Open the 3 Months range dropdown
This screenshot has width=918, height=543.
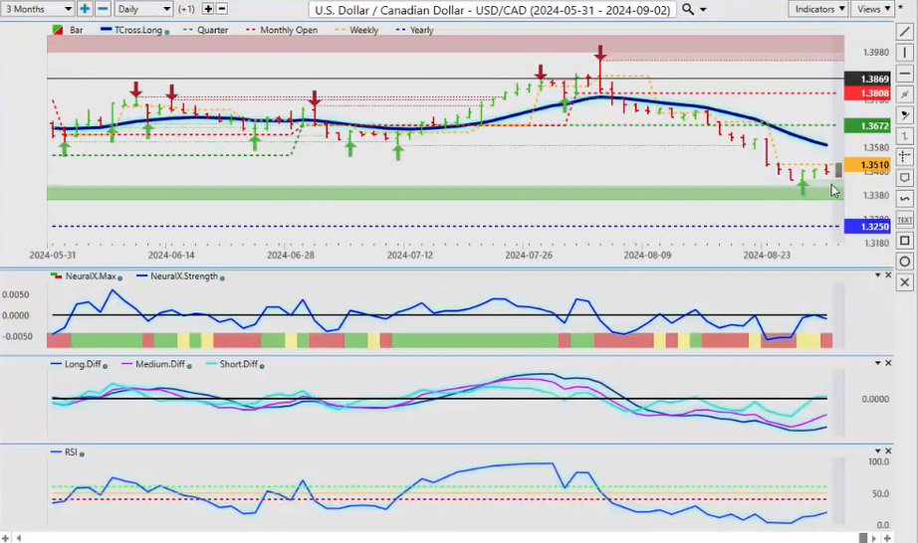[38, 9]
